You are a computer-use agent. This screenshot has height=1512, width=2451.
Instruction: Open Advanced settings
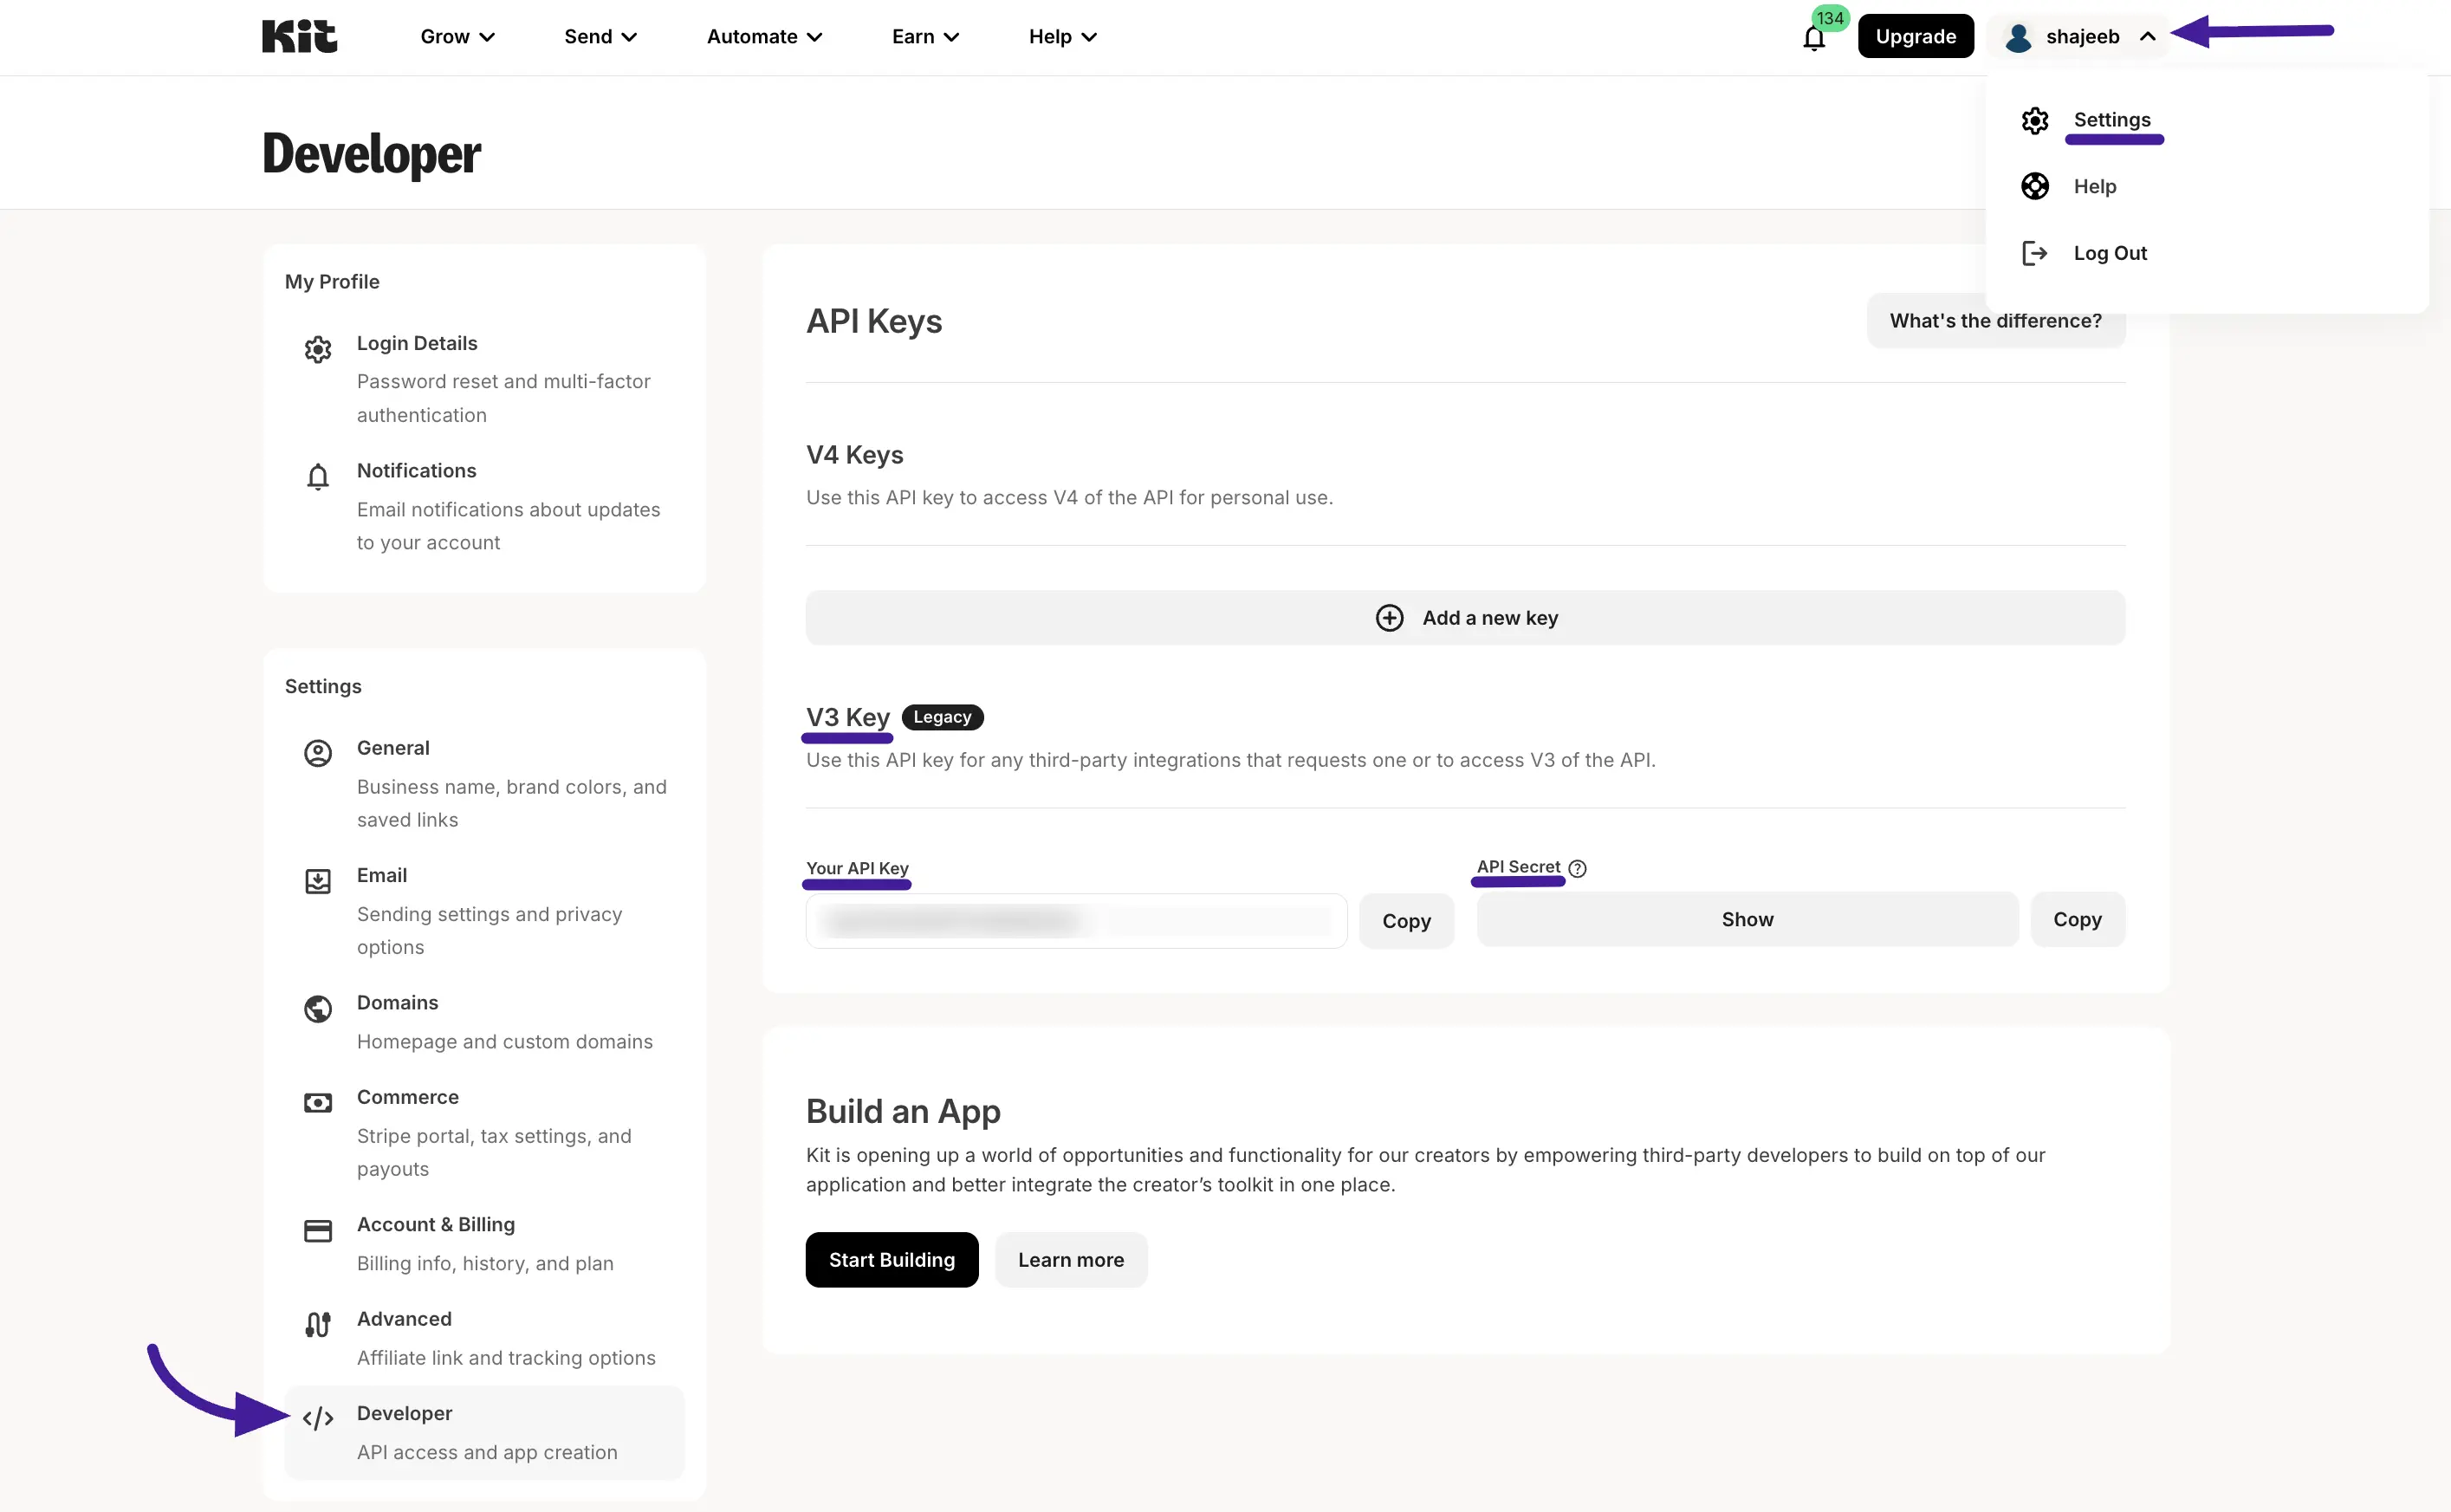point(485,1337)
